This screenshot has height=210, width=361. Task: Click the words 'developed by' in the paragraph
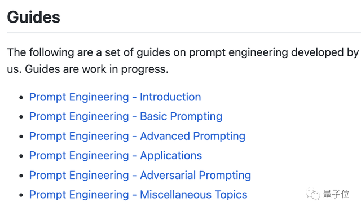325,53
